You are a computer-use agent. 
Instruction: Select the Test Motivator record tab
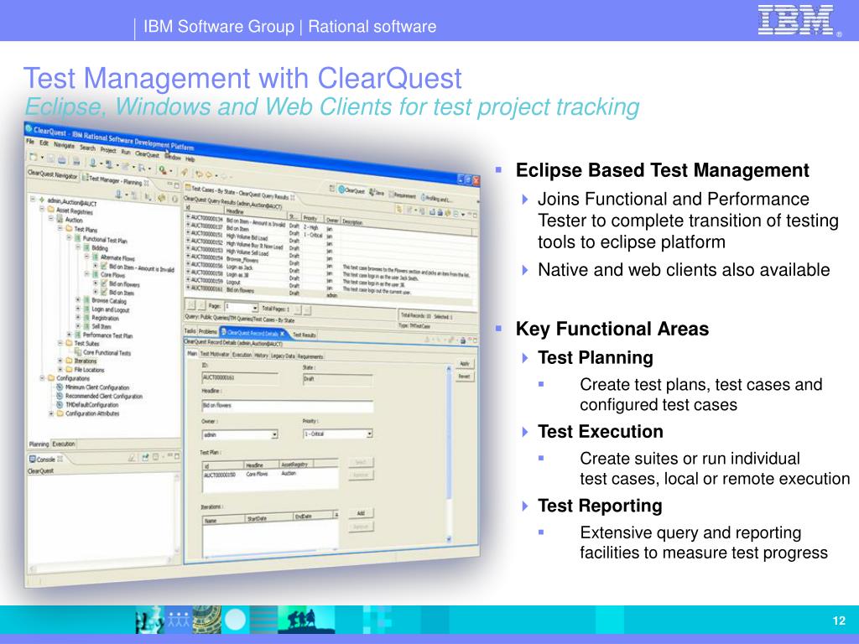tap(215, 354)
